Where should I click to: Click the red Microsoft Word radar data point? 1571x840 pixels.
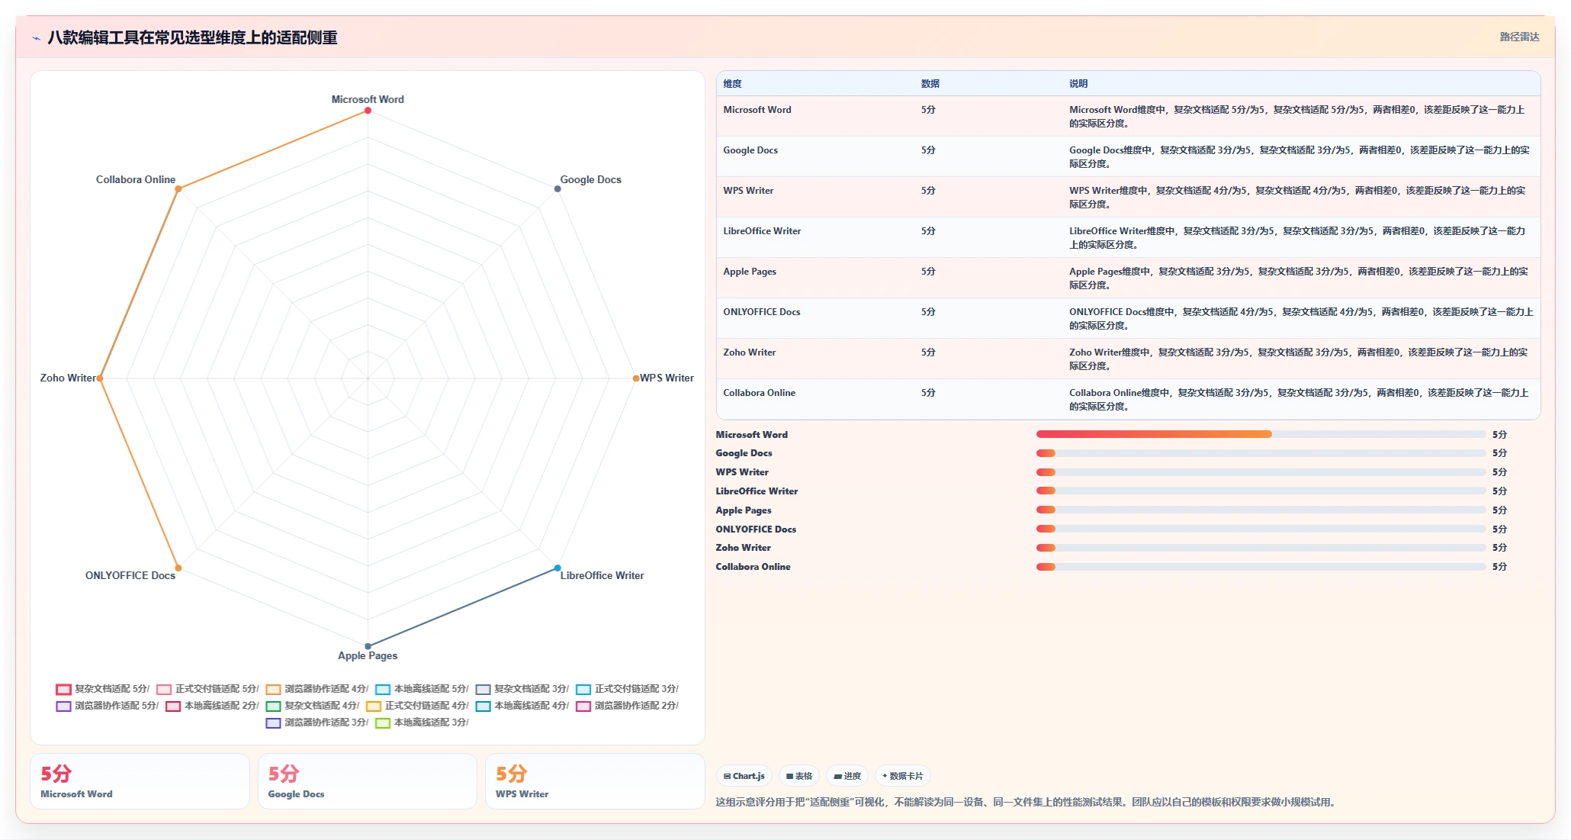coord(368,111)
